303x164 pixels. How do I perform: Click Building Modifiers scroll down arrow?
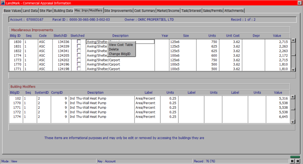[x=293, y=122]
